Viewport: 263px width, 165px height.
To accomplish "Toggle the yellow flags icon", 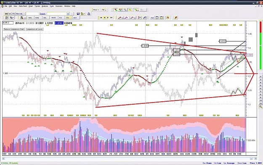I will pos(130,10).
